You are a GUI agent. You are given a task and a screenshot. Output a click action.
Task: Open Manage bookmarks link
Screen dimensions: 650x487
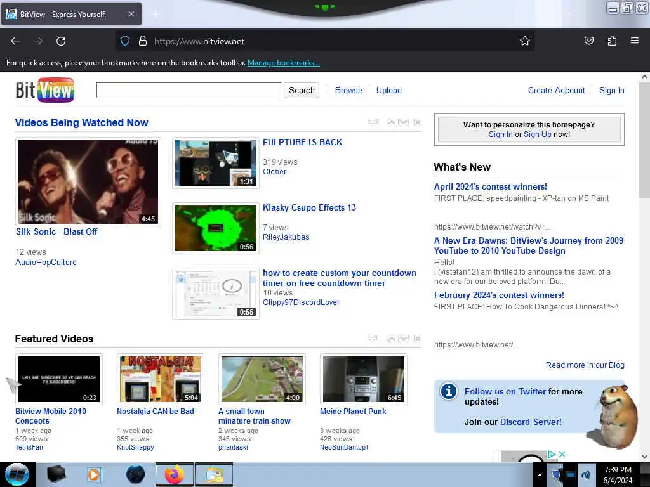(284, 63)
